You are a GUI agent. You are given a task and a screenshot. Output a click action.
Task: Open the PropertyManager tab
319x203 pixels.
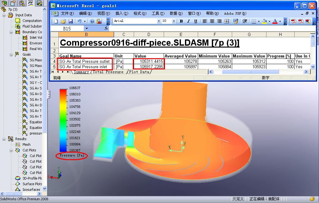(x=13, y=3)
